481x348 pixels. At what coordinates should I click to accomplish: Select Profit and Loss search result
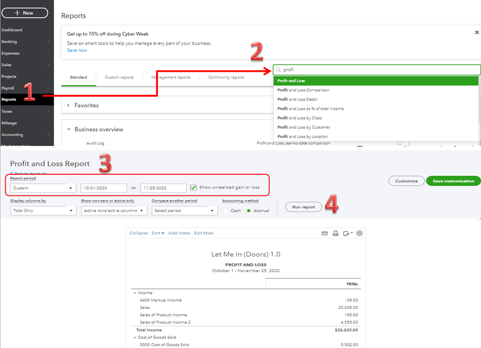pyautogui.click(x=376, y=81)
